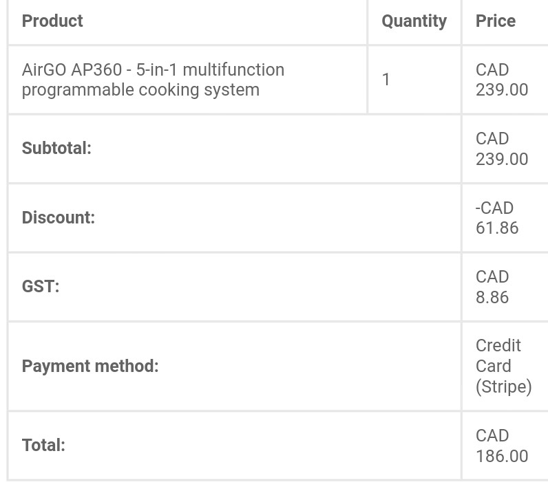Click the GST amount CAD 8.86

[492, 287]
